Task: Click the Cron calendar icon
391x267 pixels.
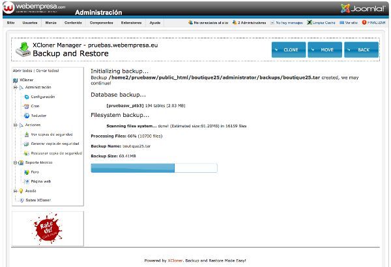Action: pyautogui.click(x=27, y=106)
